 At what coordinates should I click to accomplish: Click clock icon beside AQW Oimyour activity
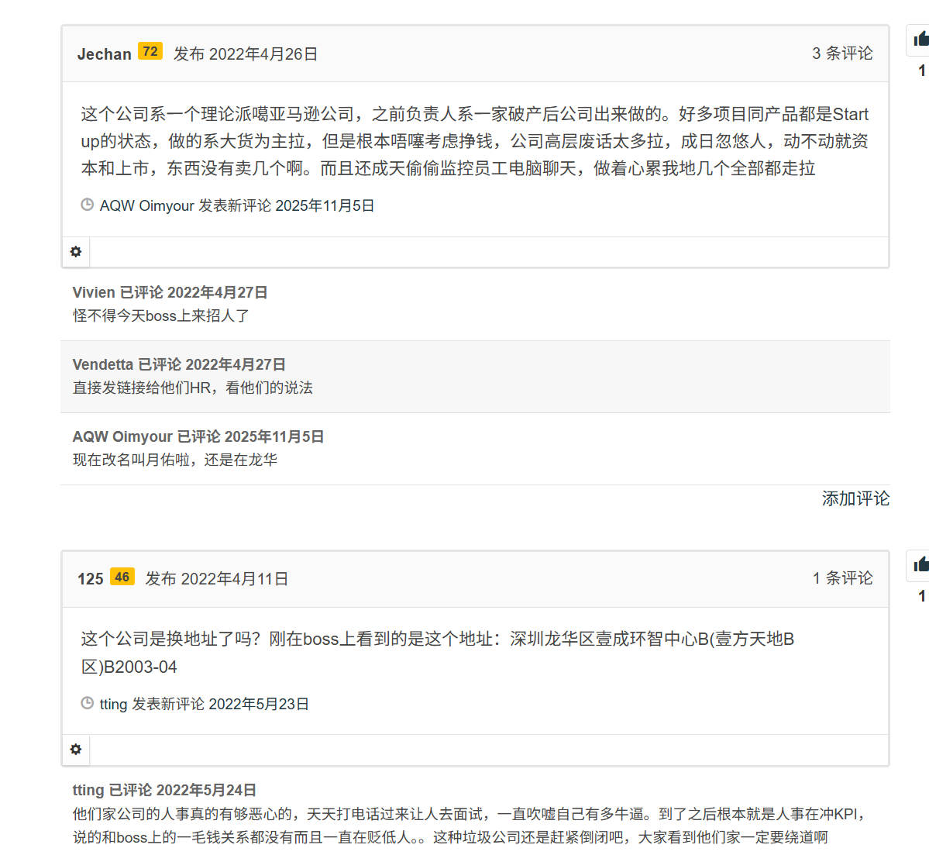[88, 205]
